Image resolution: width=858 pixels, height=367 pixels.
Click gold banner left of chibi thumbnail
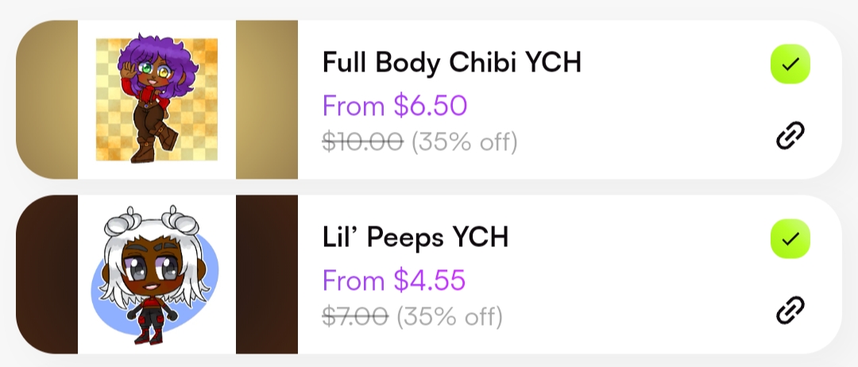click(48, 99)
